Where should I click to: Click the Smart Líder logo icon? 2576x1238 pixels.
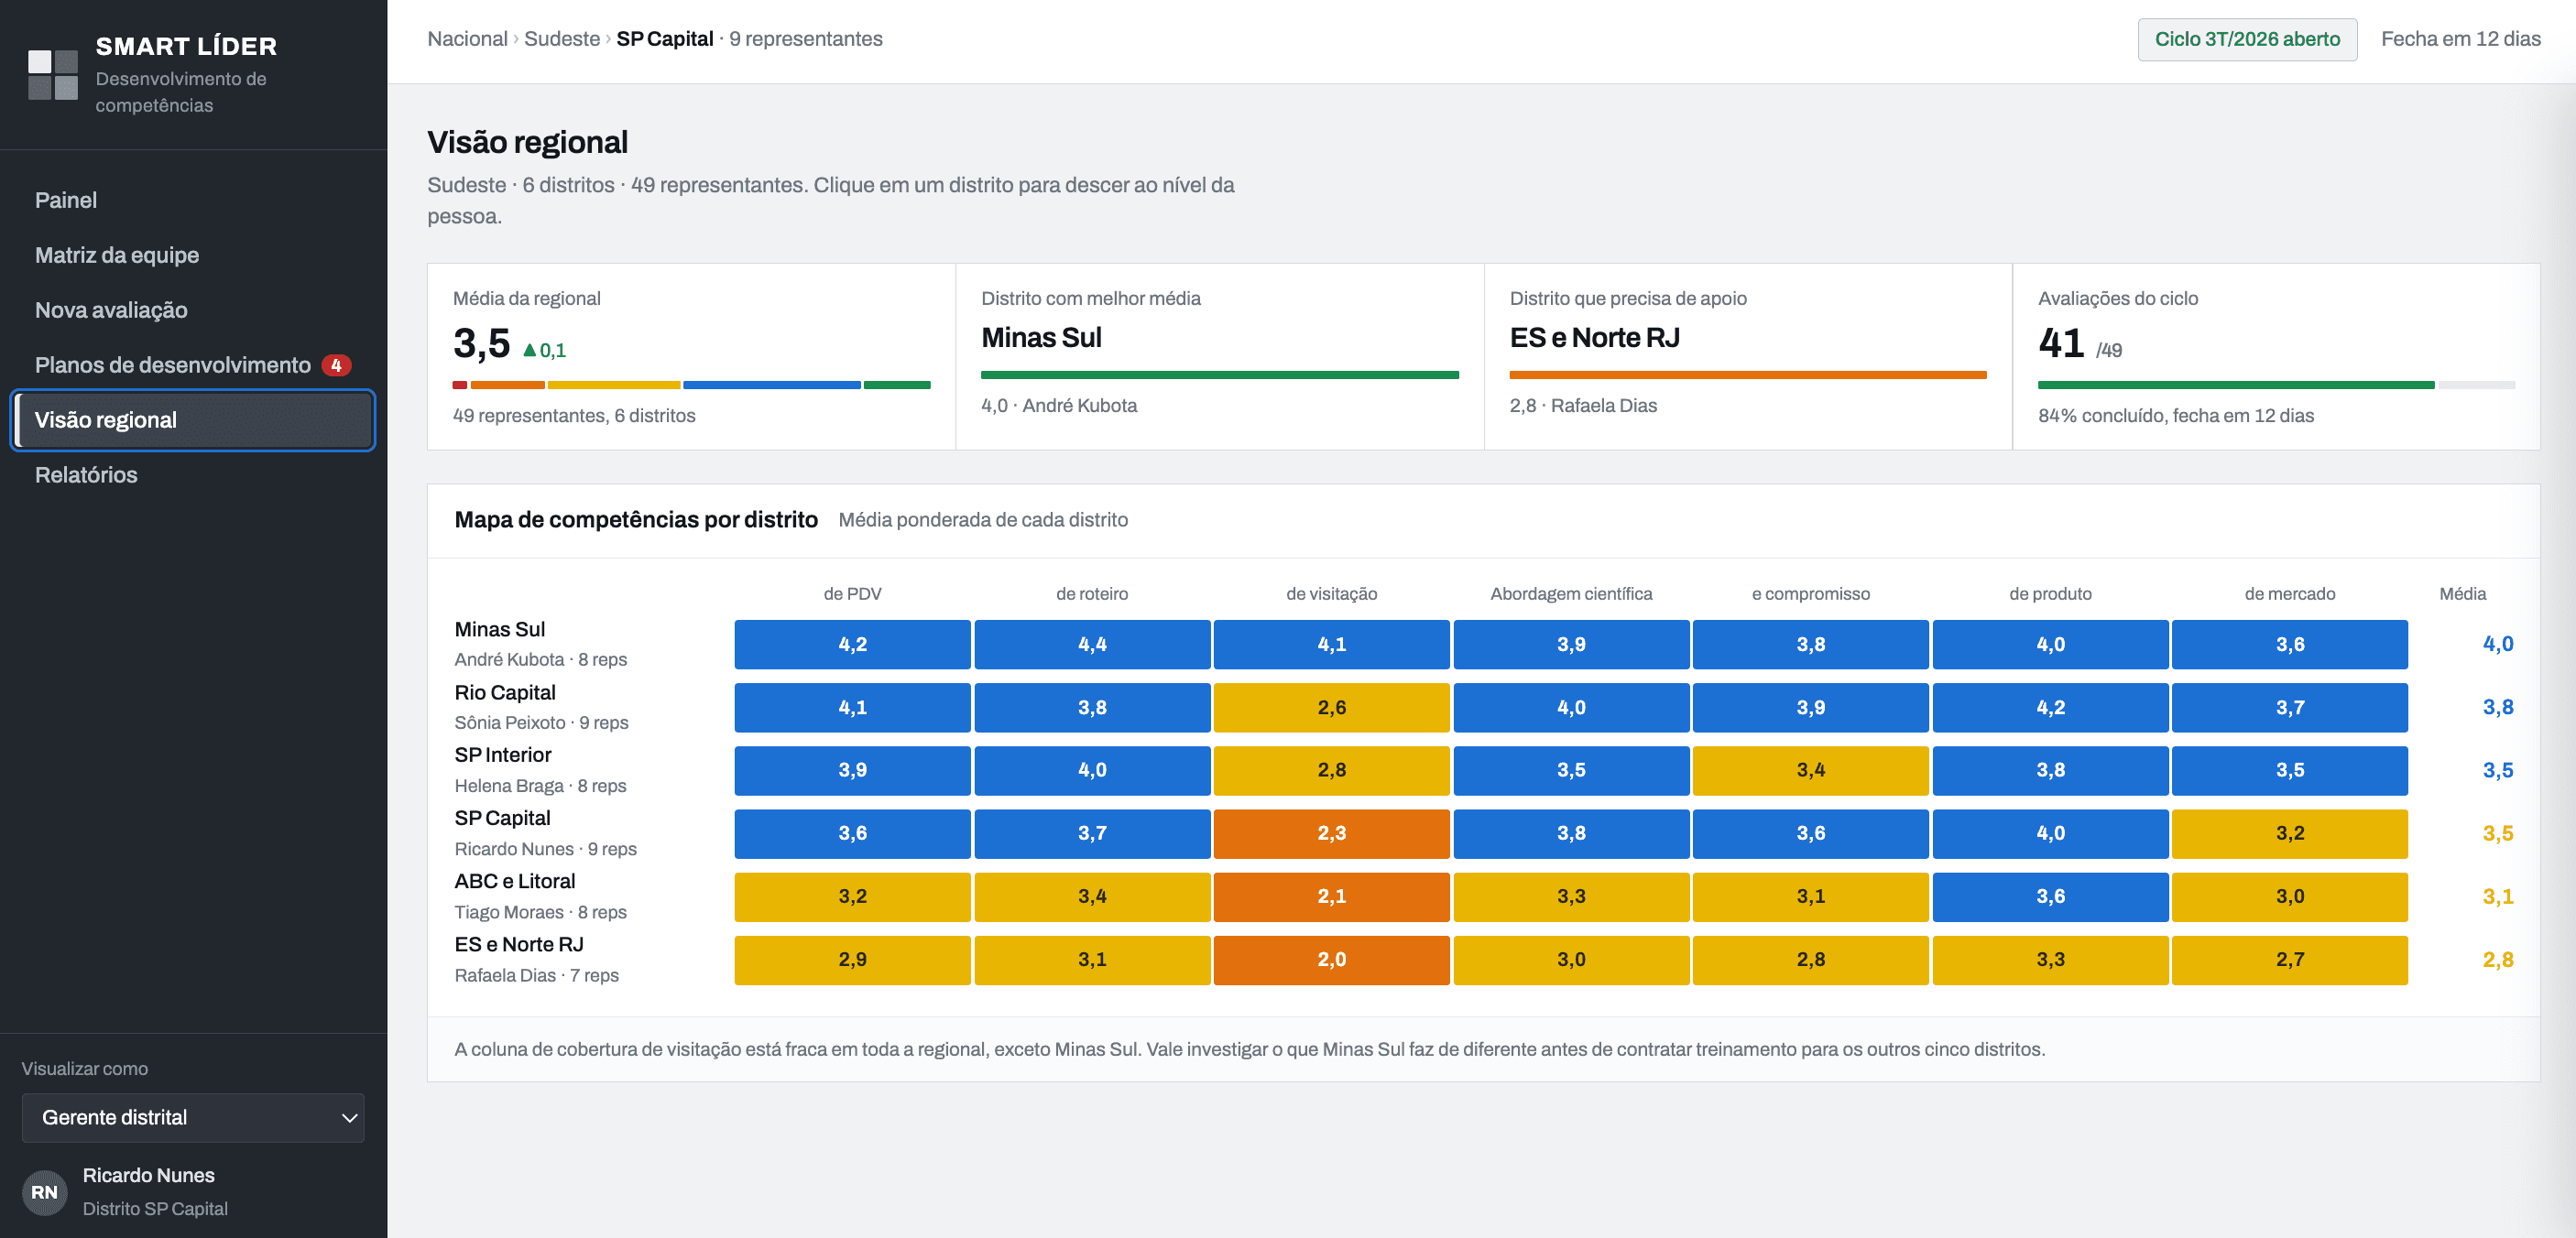53,75
